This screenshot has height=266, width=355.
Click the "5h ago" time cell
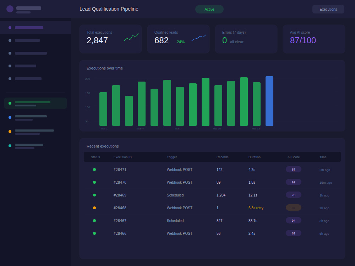(x=324, y=234)
